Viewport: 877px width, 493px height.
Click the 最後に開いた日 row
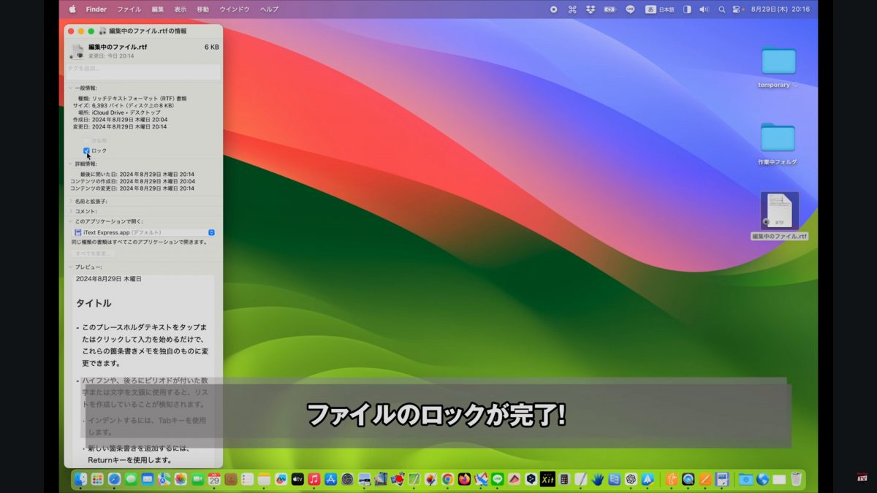tap(137, 174)
